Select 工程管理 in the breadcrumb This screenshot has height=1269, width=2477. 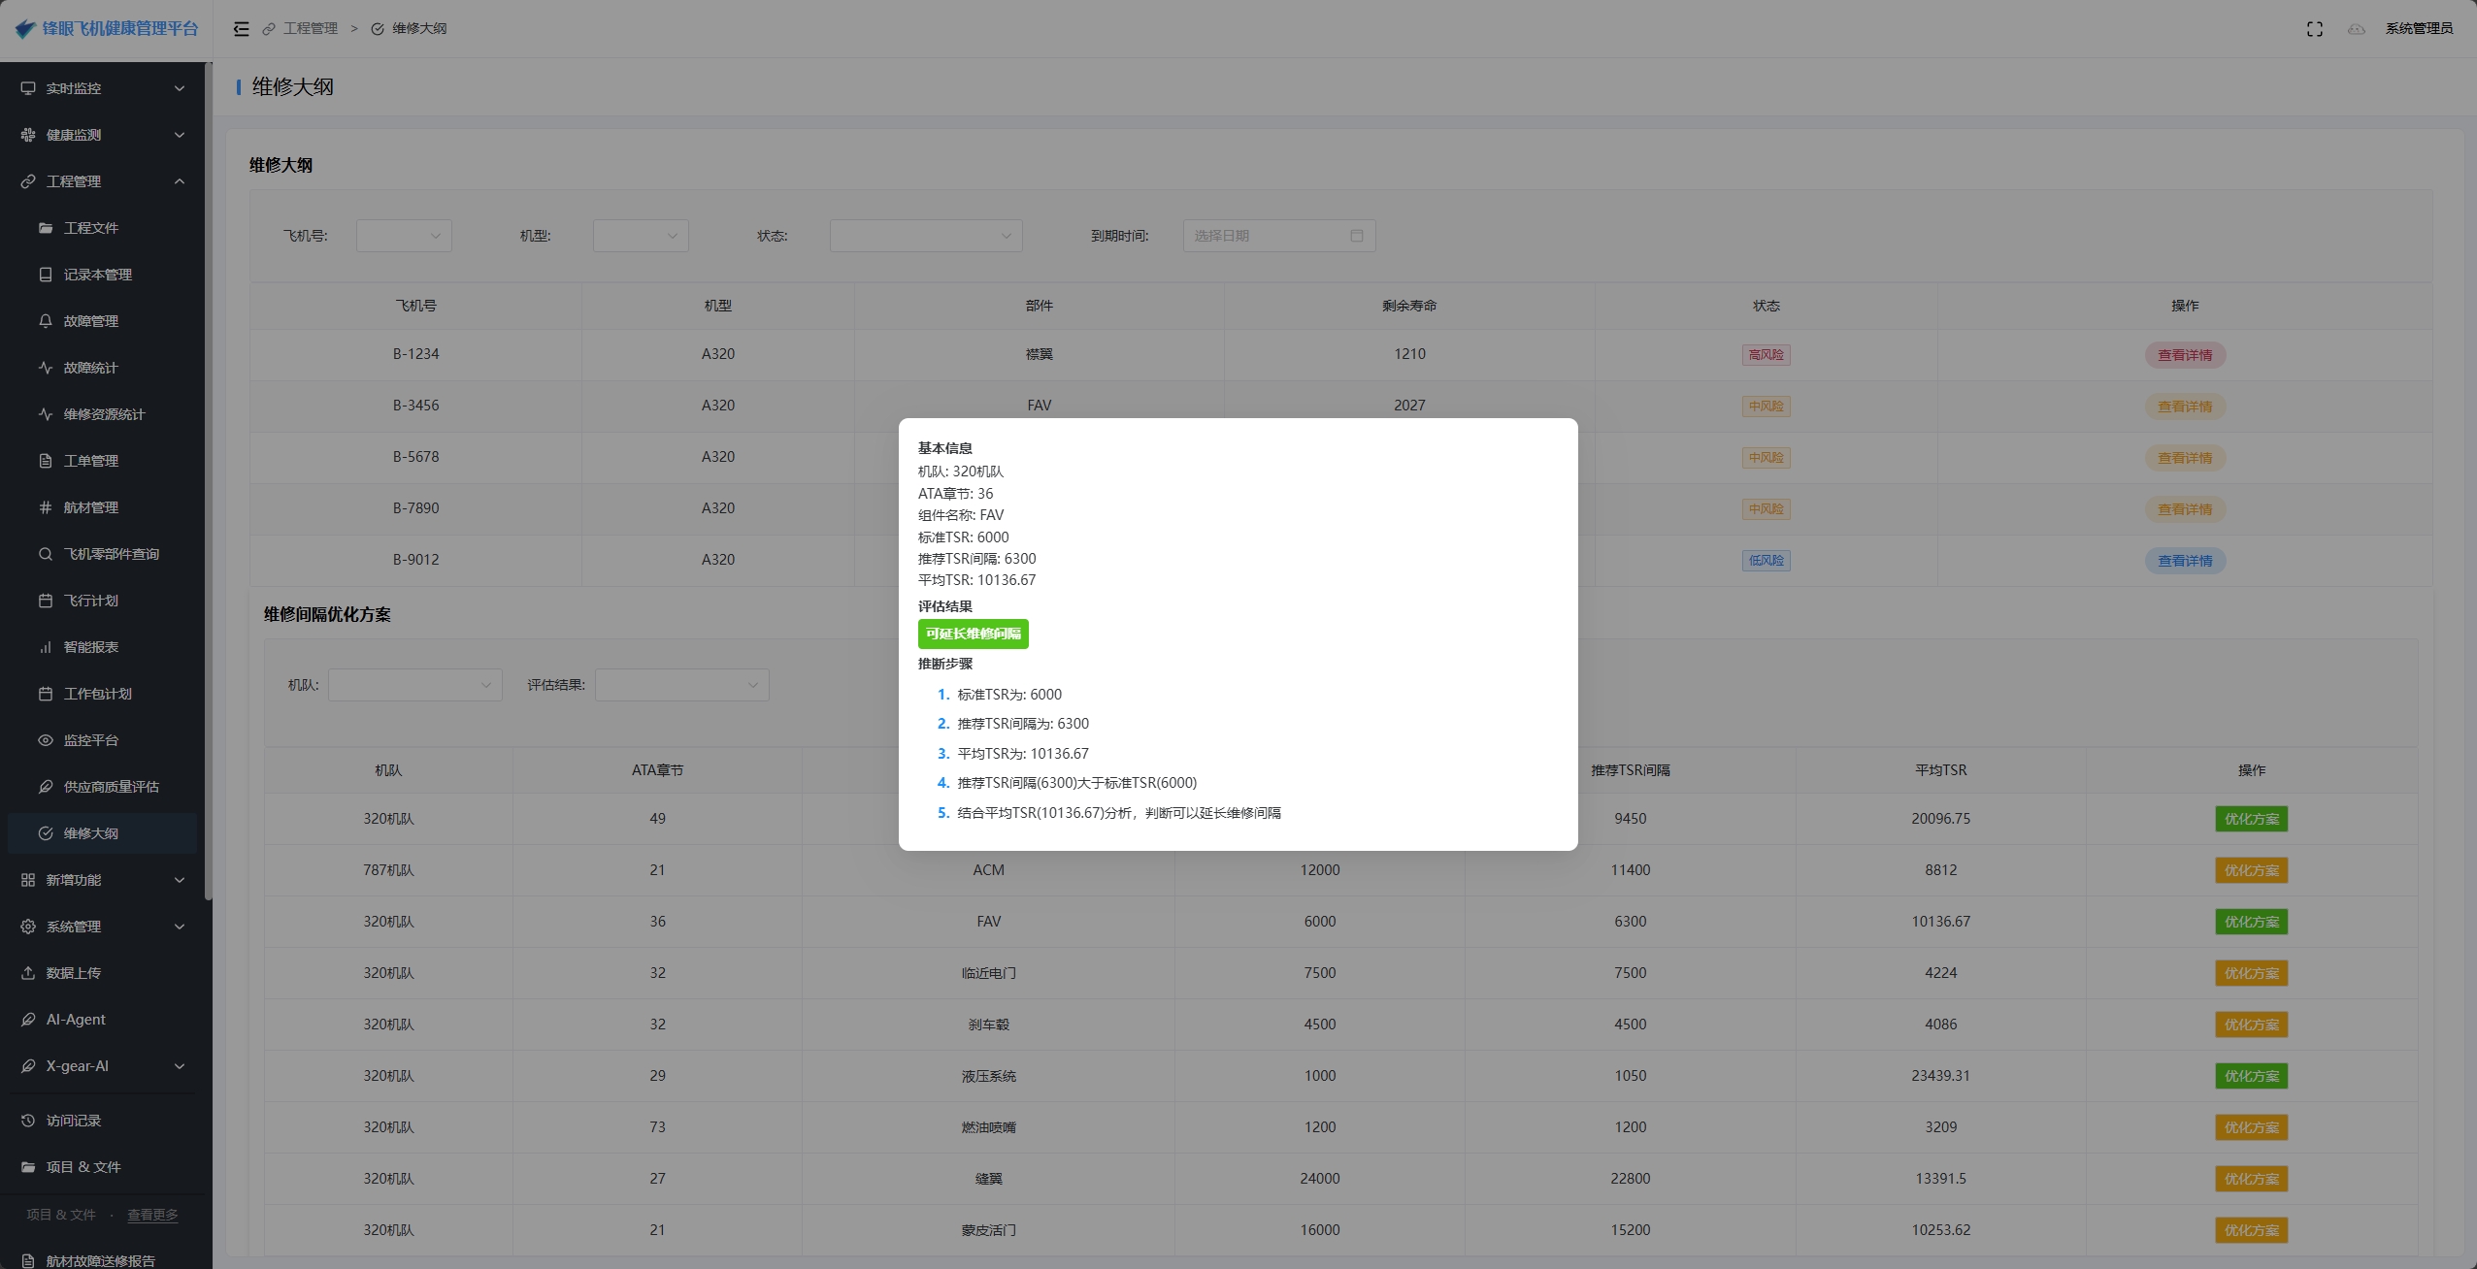tap(311, 29)
